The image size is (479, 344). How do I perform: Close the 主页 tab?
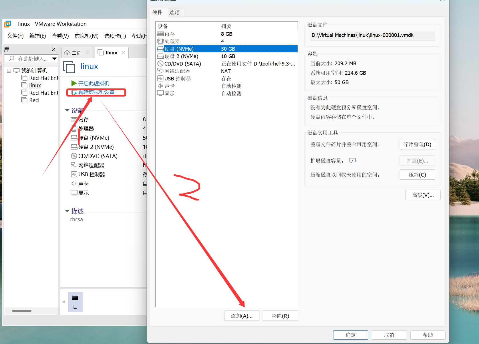pos(88,53)
